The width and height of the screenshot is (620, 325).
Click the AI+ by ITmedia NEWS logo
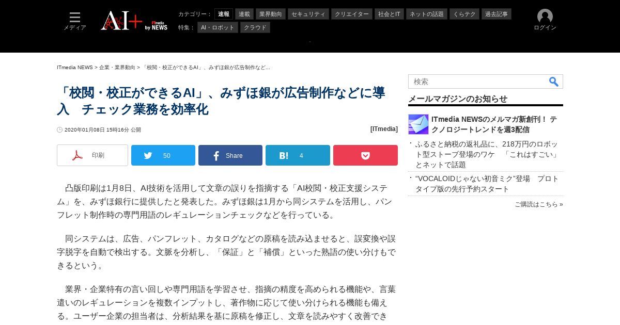point(134,21)
